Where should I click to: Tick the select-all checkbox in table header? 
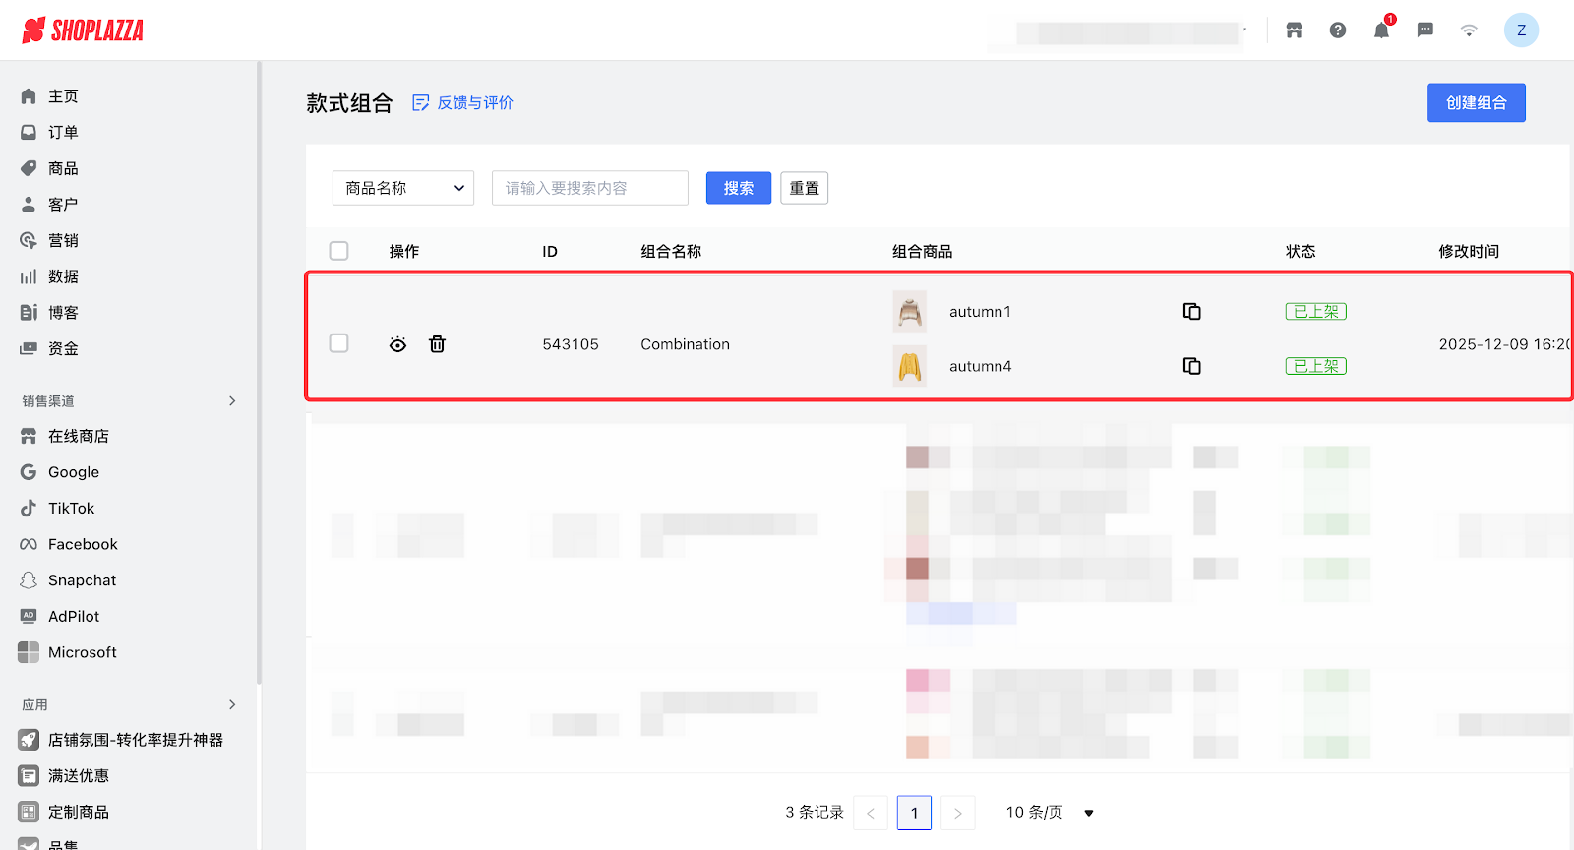339,251
